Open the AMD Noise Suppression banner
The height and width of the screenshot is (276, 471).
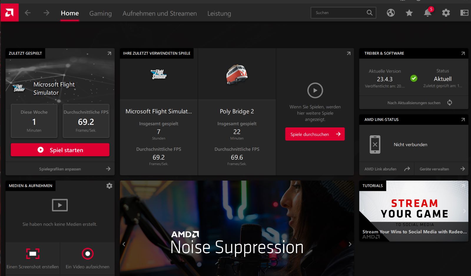pos(237,228)
